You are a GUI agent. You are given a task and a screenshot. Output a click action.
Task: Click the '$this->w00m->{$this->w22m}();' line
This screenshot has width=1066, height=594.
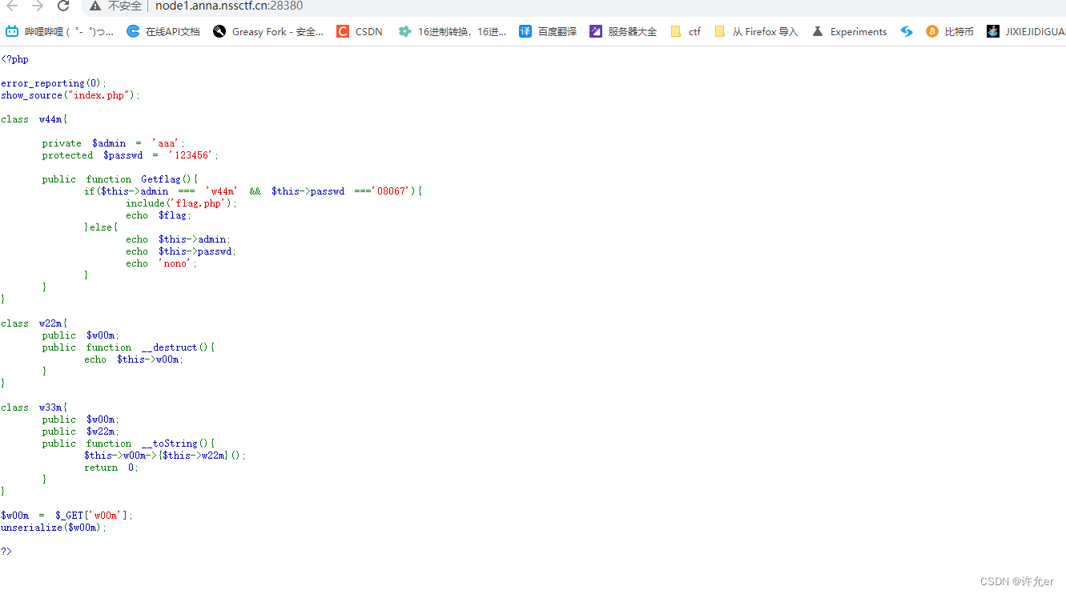click(165, 456)
